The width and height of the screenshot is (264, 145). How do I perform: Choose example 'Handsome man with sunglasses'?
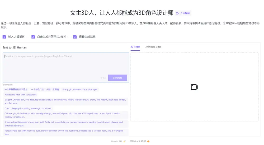[x=21, y=95]
